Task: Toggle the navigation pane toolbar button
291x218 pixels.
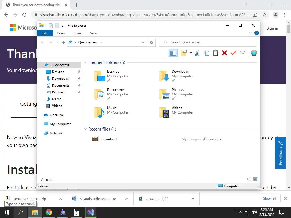Action: pos(173,53)
